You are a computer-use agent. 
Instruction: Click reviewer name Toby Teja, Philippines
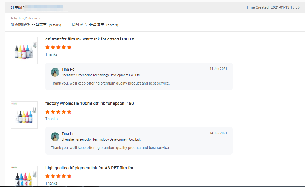click(x=26, y=18)
